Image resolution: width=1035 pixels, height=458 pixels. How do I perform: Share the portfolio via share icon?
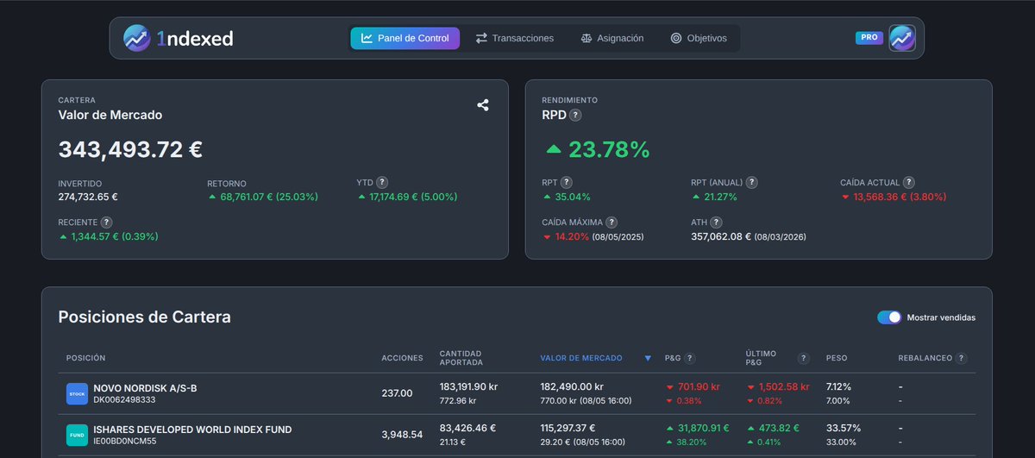(x=483, y=105)
